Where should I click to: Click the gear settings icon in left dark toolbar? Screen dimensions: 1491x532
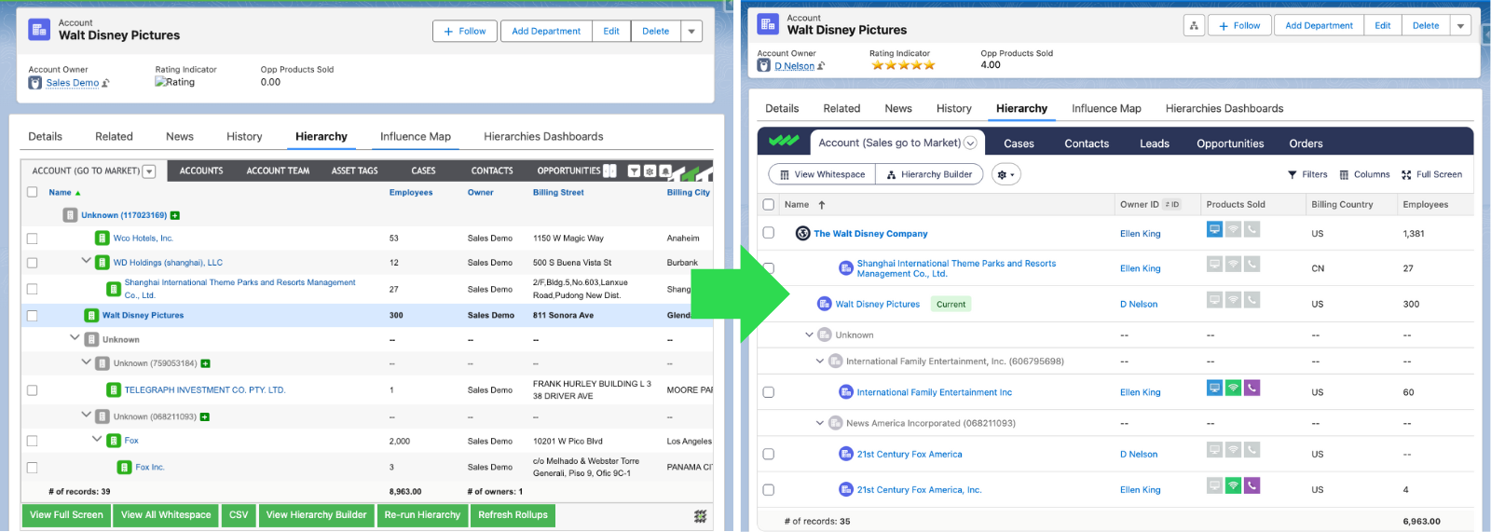pos(650,171)
